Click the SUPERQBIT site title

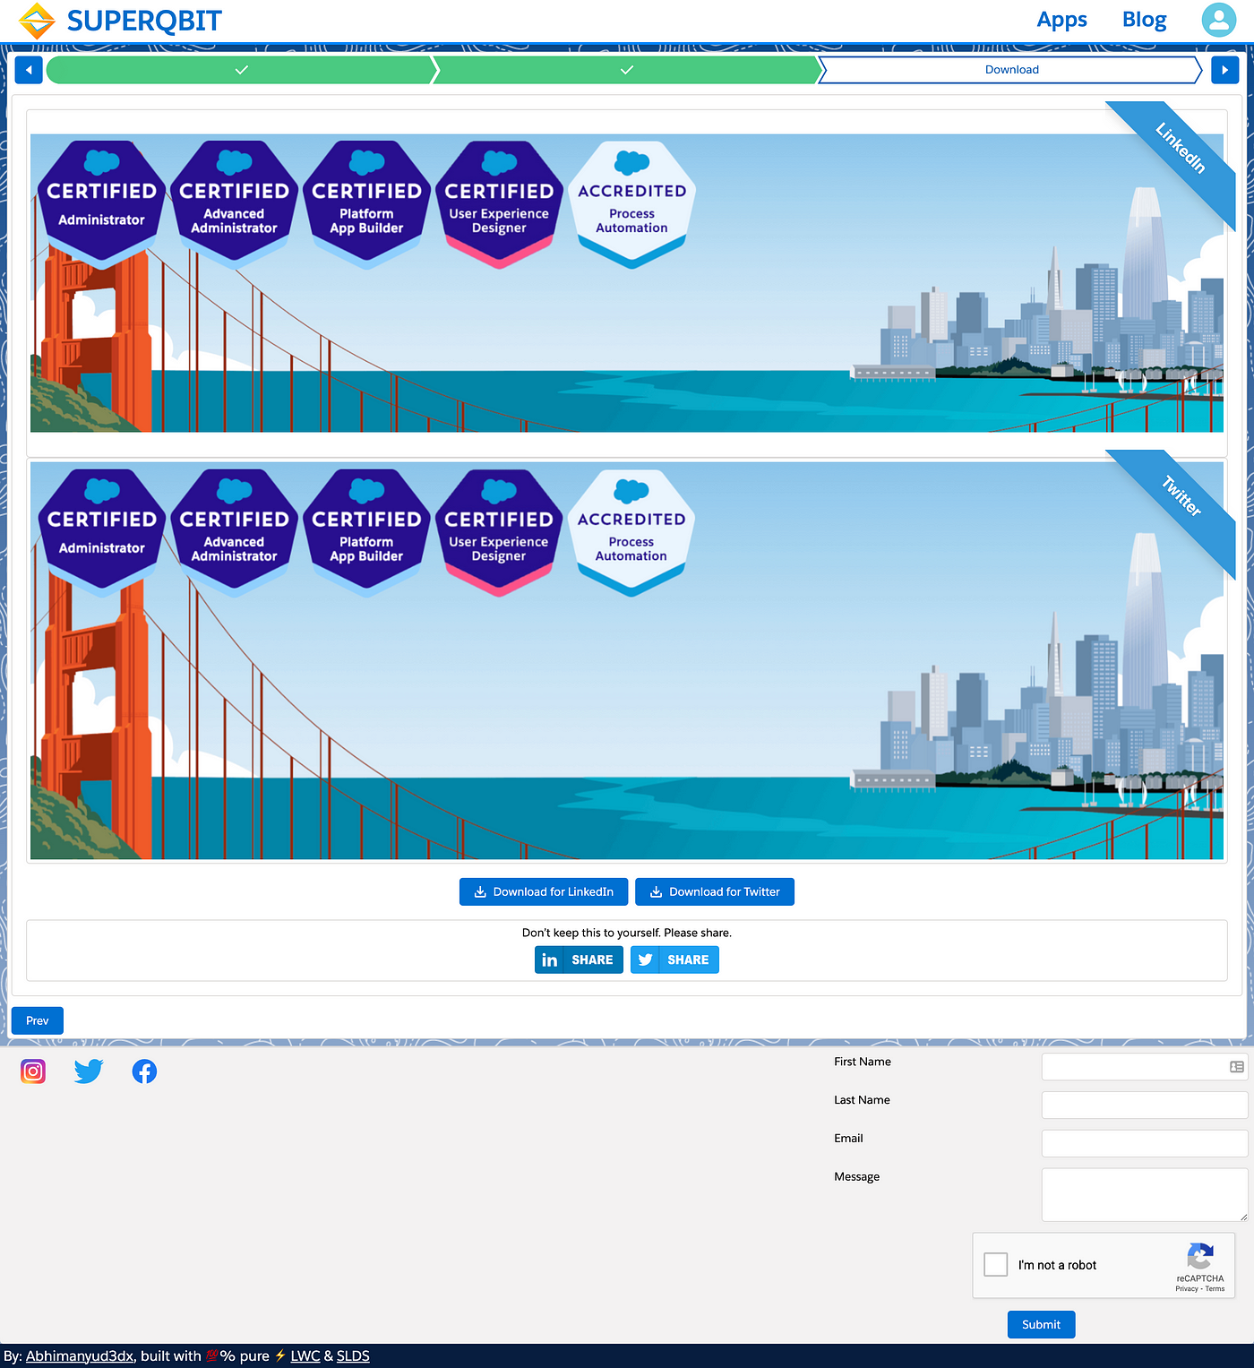144,21
